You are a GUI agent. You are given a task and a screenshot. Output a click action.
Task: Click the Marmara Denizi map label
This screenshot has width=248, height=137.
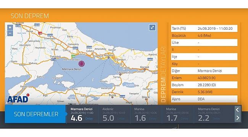[x=72, y=69]
